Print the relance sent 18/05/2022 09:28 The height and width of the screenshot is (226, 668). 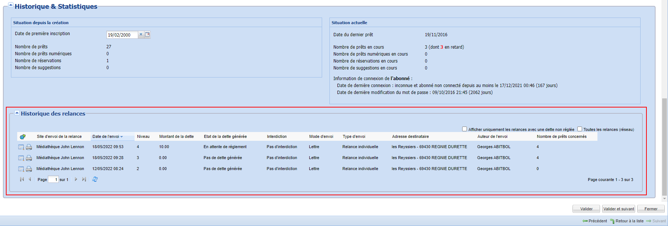pyautogui.click(x=29, y=158)
